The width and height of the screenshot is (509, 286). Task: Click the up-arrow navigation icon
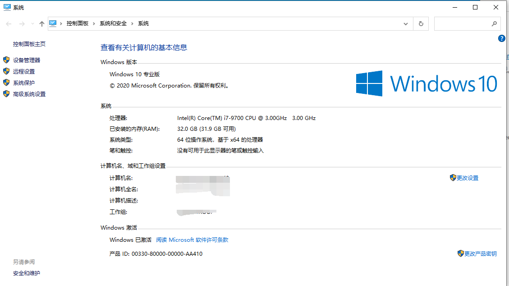point(42,23)
